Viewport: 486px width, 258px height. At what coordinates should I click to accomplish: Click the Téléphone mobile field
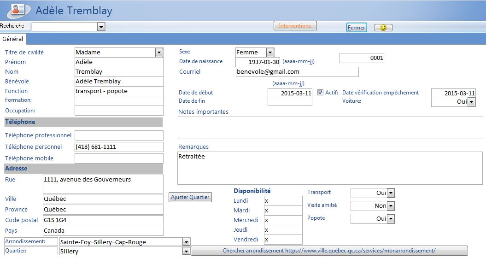point(119,158)
